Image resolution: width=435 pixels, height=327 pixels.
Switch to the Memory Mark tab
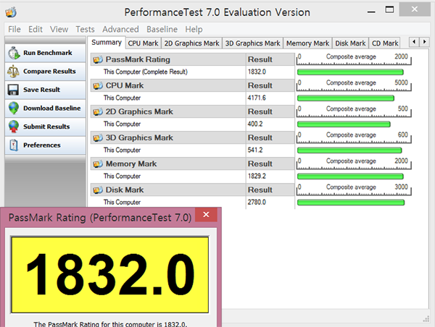307,43
